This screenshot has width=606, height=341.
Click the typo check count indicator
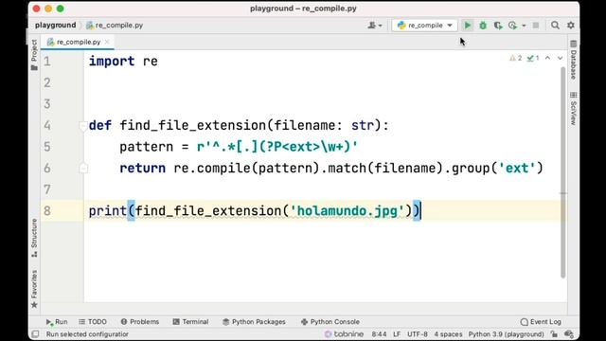pos(533,58)
